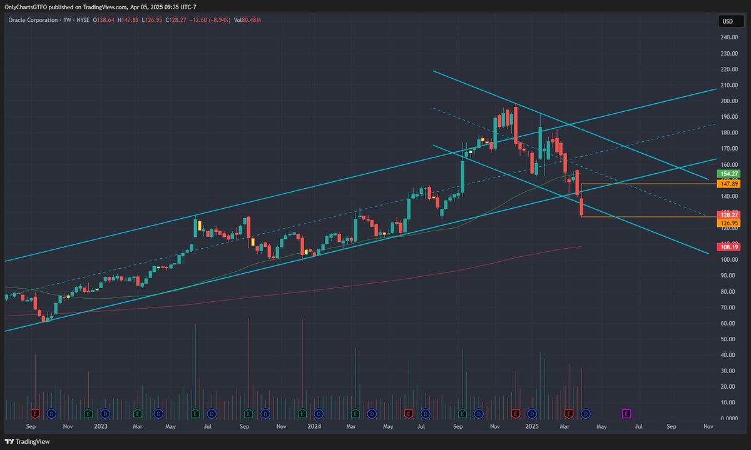Click the dividend marker near Oct 2022
Image resolution: width=751 pixels, height=450 pixels.
[x=51, y=413]
